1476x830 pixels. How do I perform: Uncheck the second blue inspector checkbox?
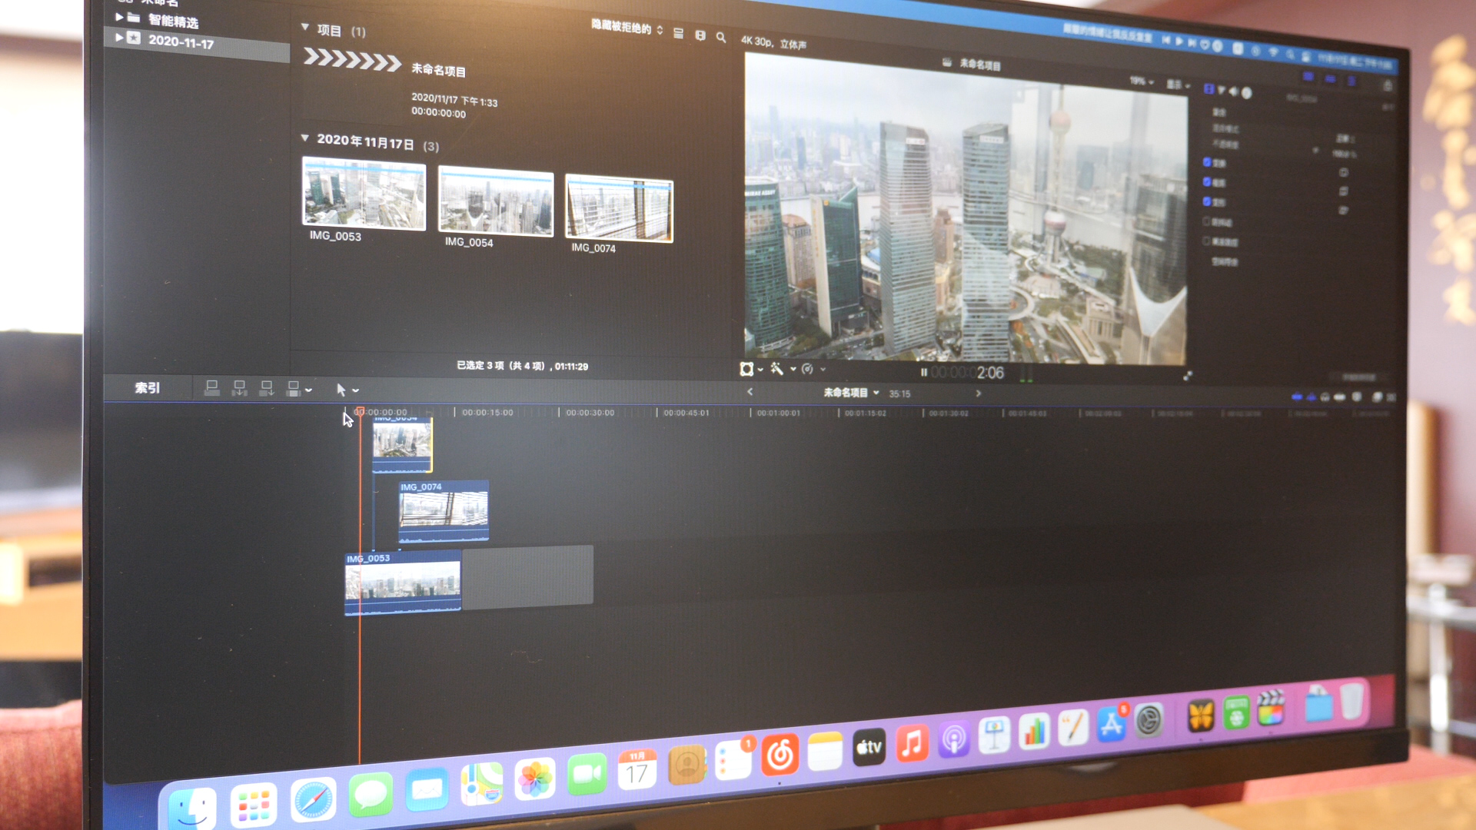[1207, 182]
